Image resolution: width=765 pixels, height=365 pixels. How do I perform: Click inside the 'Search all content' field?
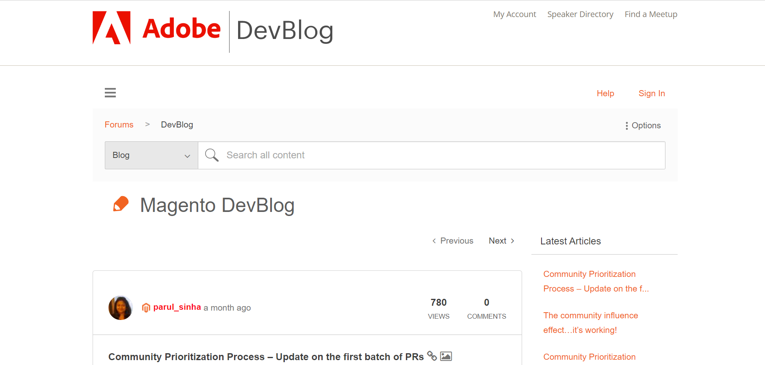(366, 155)
